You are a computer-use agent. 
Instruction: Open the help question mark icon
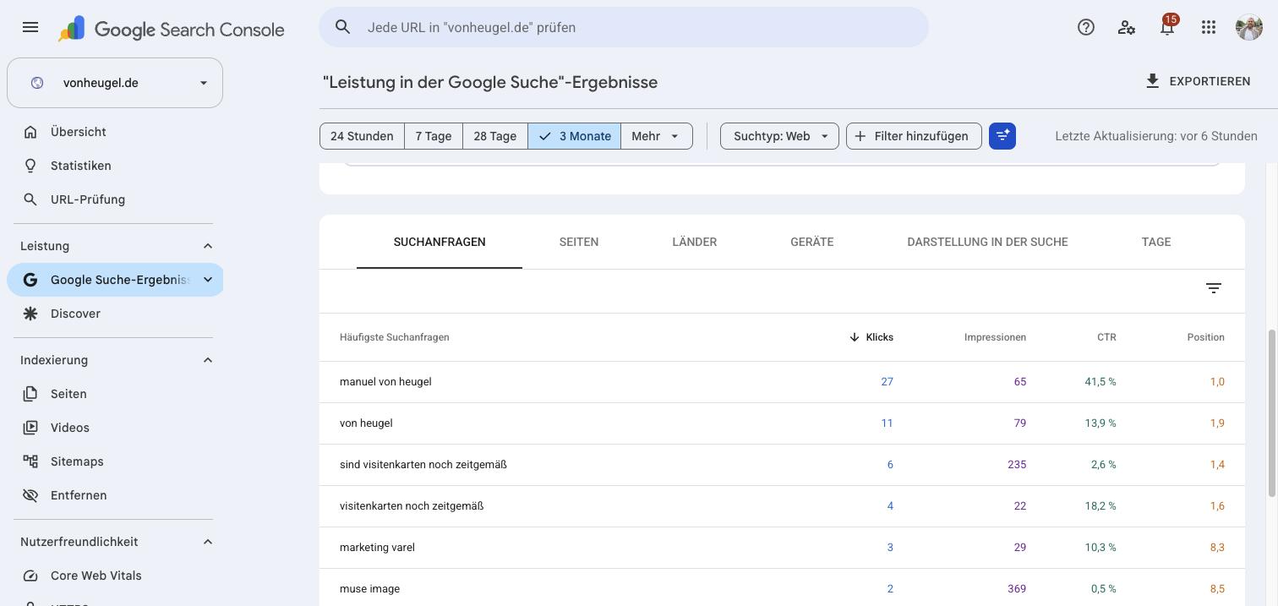[x=1086, y=27]
